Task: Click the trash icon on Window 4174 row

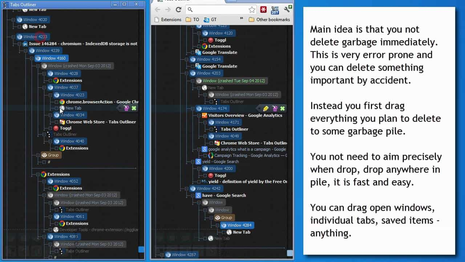Action: click(x=275, y=108)
